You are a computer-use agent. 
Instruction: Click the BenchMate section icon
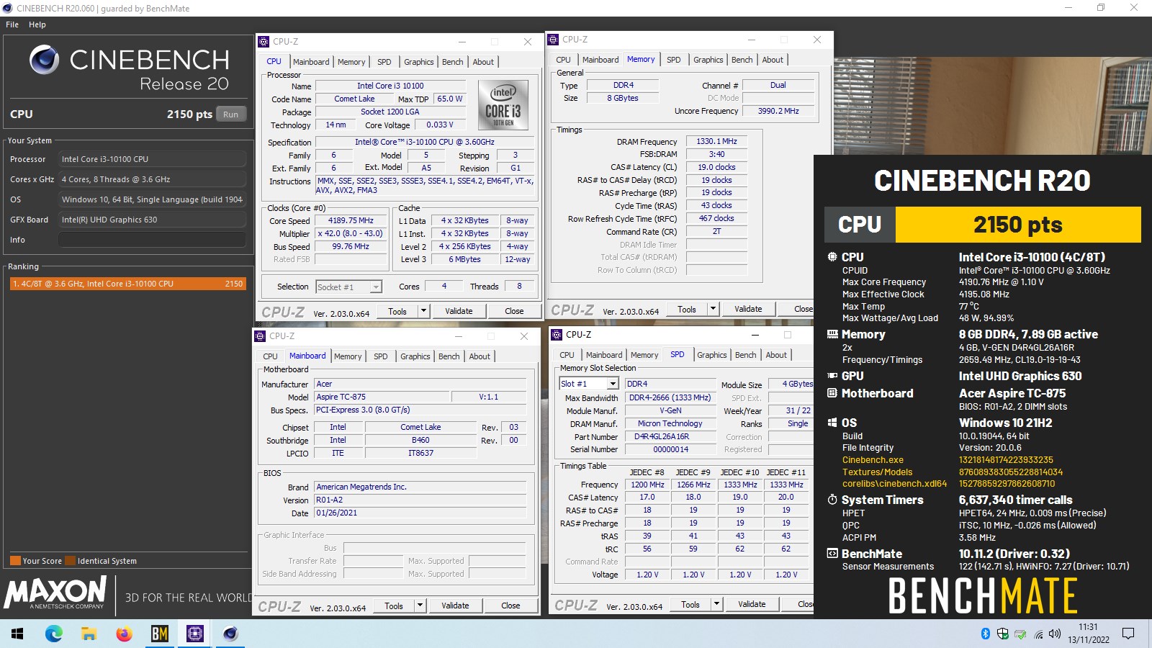[x=832, y=554]
